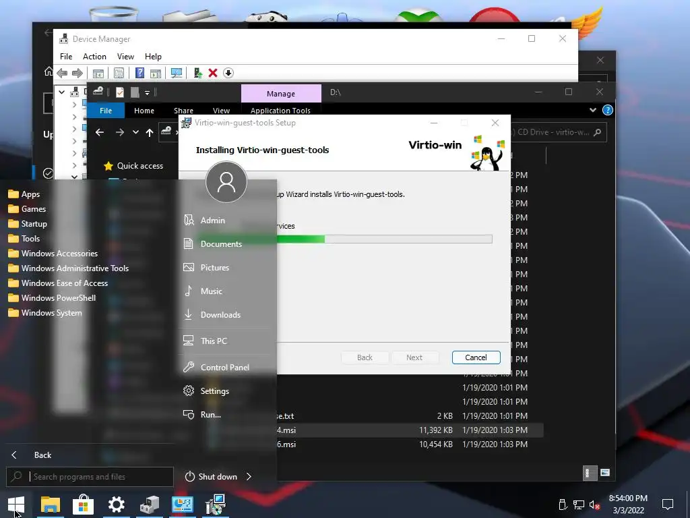690x518 pixels.
Task: Click the installer setup icon on taskbar
Action: tap(215, 505)
